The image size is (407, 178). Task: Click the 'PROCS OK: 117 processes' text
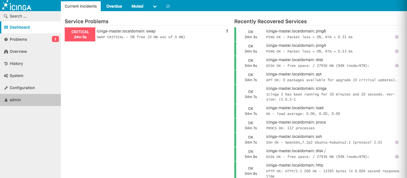(290, 128)
